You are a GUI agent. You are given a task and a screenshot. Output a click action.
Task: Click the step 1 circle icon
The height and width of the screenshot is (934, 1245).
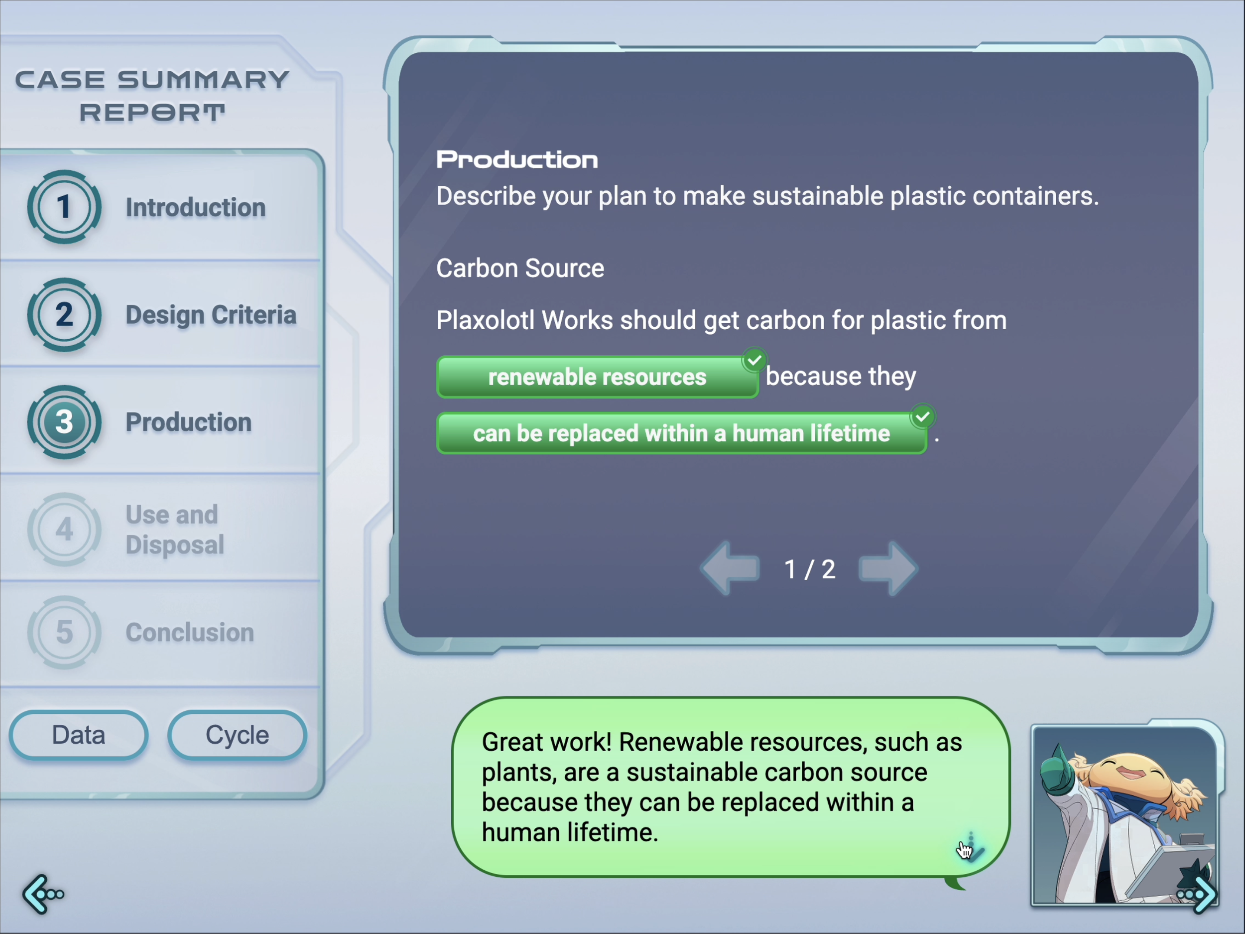pyautogui.click(x=64, y=207)
